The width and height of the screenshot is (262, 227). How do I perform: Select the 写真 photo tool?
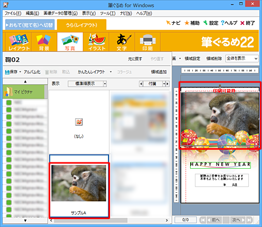(70, 42)
